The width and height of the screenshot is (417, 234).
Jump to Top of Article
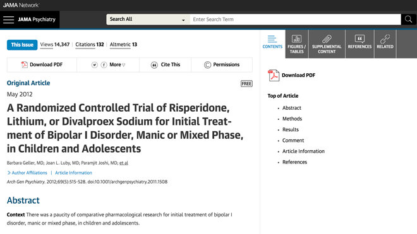283,96
